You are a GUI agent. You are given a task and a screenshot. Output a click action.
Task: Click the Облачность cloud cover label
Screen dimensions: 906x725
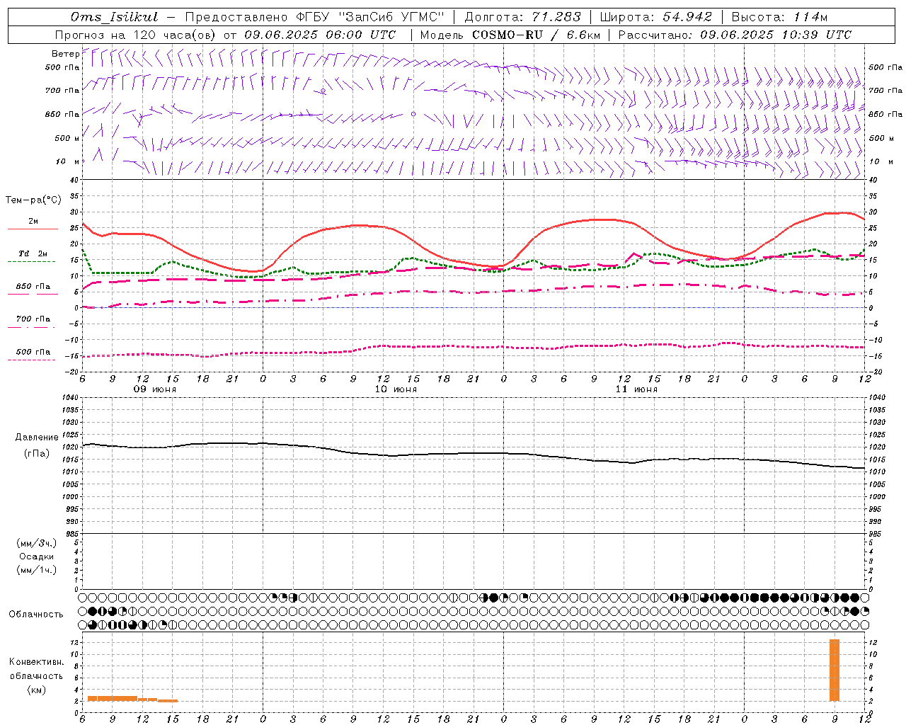tap(36, 614)
